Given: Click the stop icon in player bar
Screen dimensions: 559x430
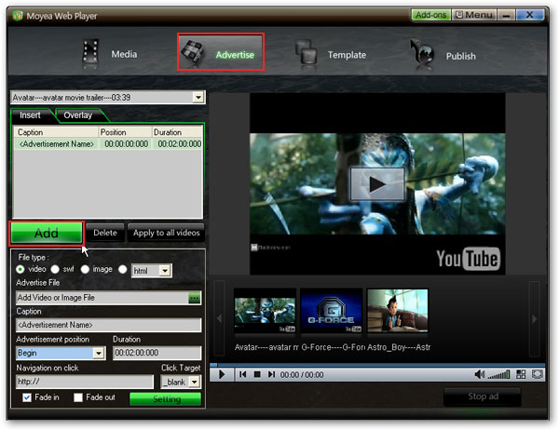Looking at the screenshot, I should pyautogui.click(x=257, y=374).
